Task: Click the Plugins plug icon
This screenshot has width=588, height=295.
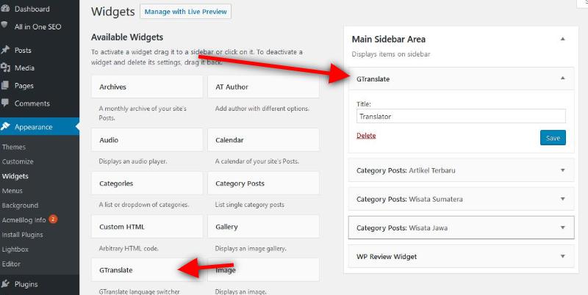Action: [5, 284]
